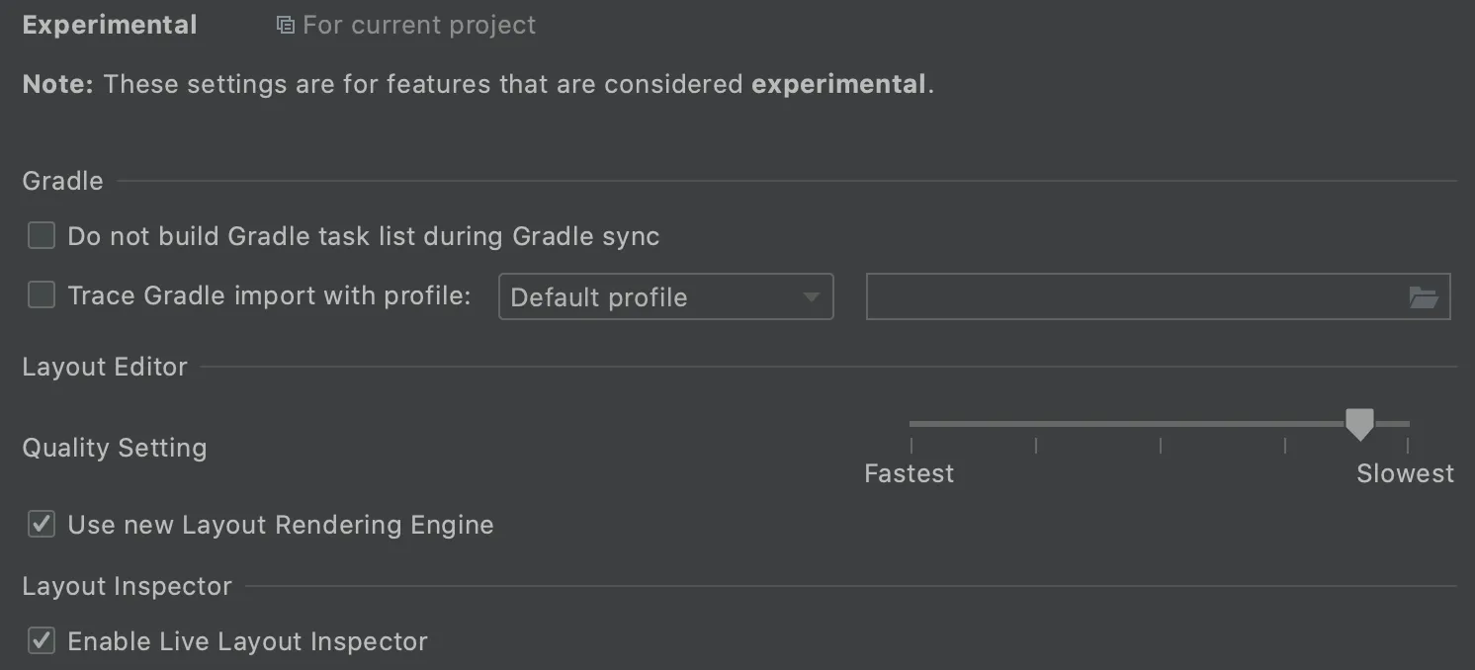Enable "Trace Gradle import with profile" checkbox
Screen dimensions: 1475x670
pyautogui.click(x=42, y=295)
